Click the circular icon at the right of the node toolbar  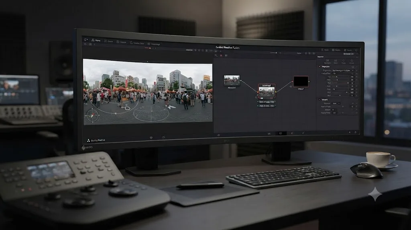pyautogui.click(x=306, y=53)
